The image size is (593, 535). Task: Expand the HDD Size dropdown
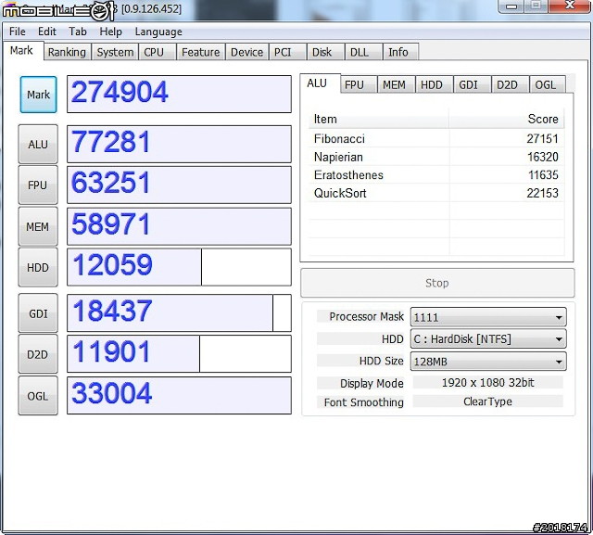coord(487,362)
